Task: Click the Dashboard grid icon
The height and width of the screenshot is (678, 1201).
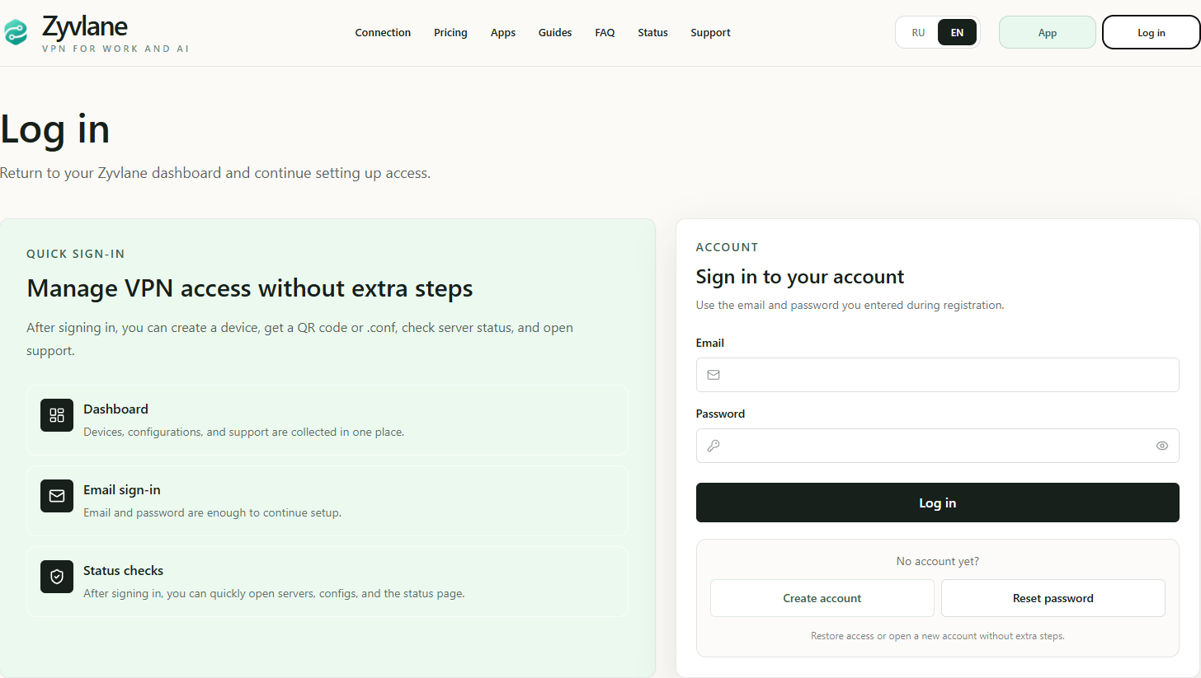Action: pos(57,415)
